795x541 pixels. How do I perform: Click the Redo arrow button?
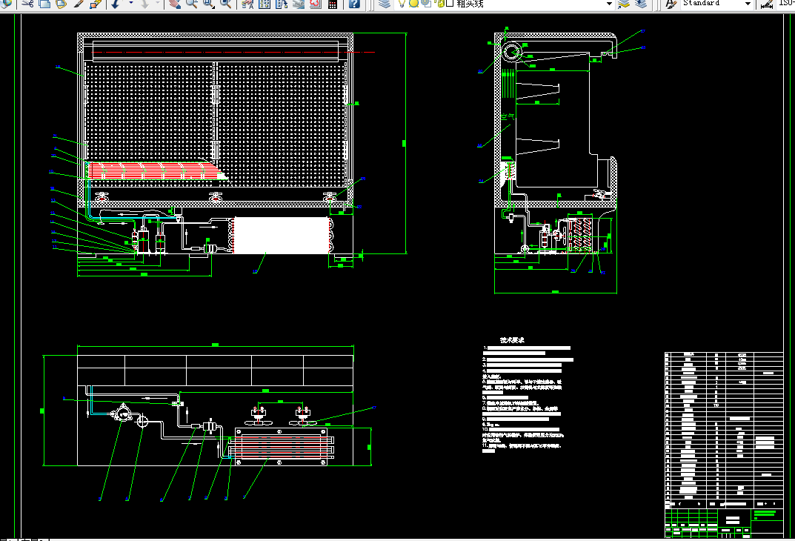[144, 4]
